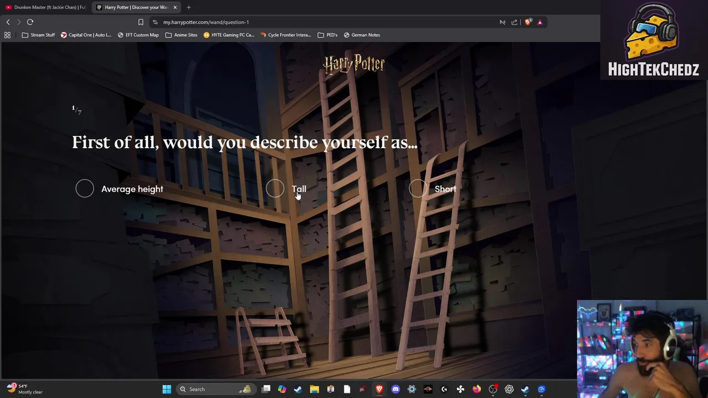Click the Brave Rewards triangle icon
This screenshot has width=708, height=398.
coord(540,22)
